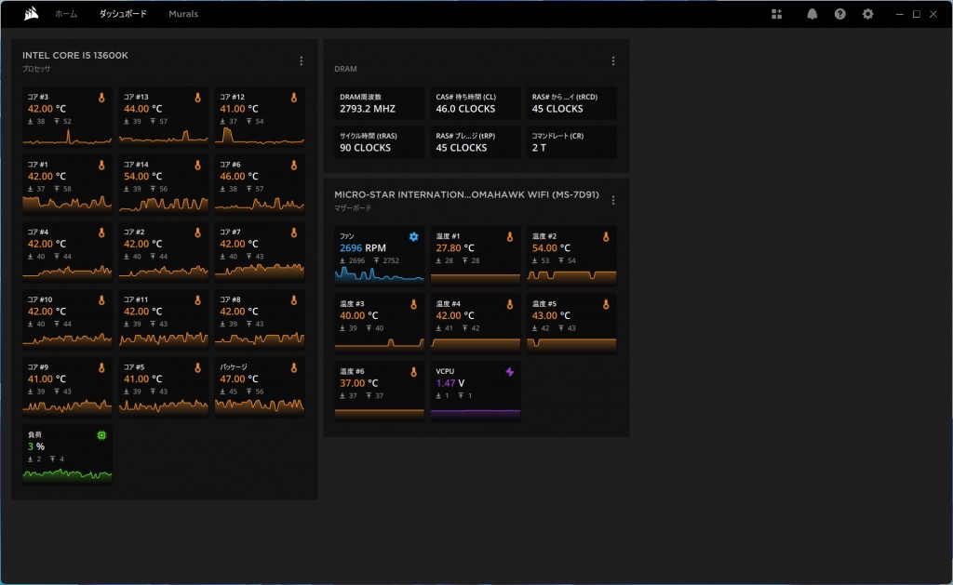Click the コア #14 temperature graph

(162, 202)
